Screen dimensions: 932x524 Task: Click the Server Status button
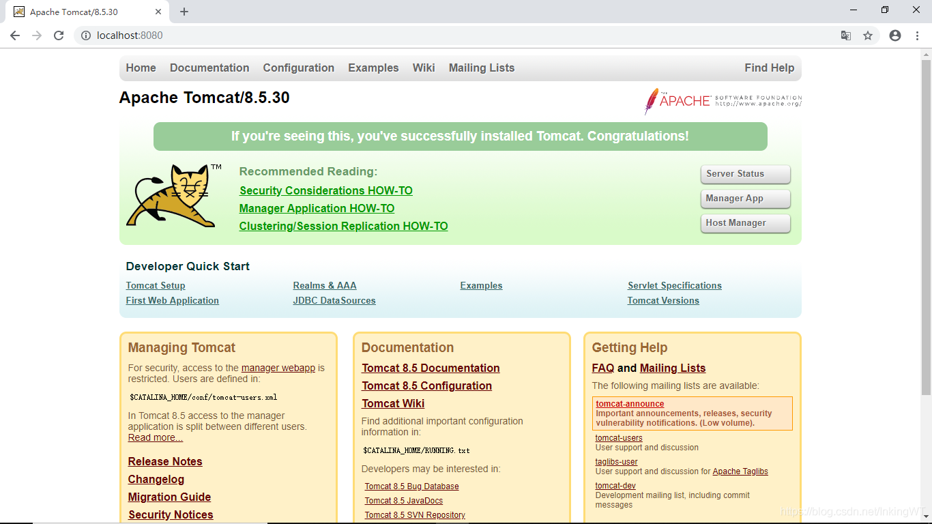coord(746,174)
